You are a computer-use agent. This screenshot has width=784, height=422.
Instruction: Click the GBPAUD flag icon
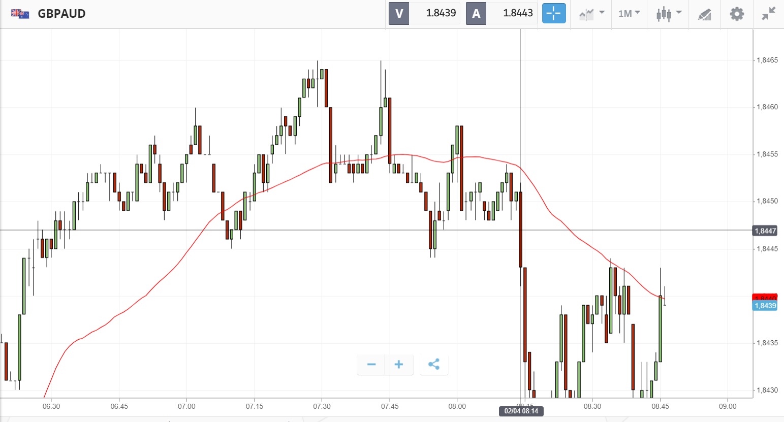[x=20, y=14]
